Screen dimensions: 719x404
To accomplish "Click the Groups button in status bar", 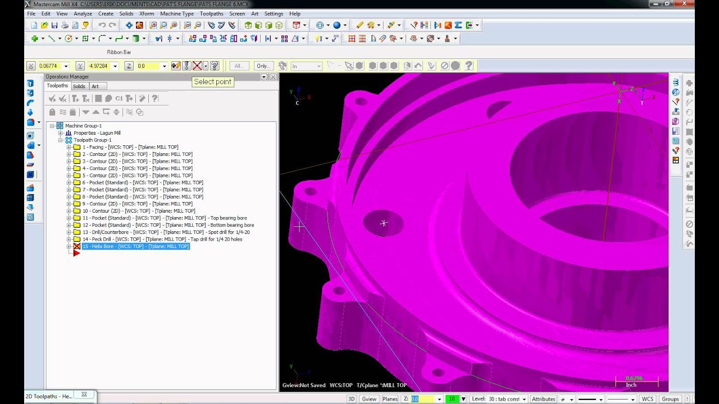I will (x=670, y=399).
